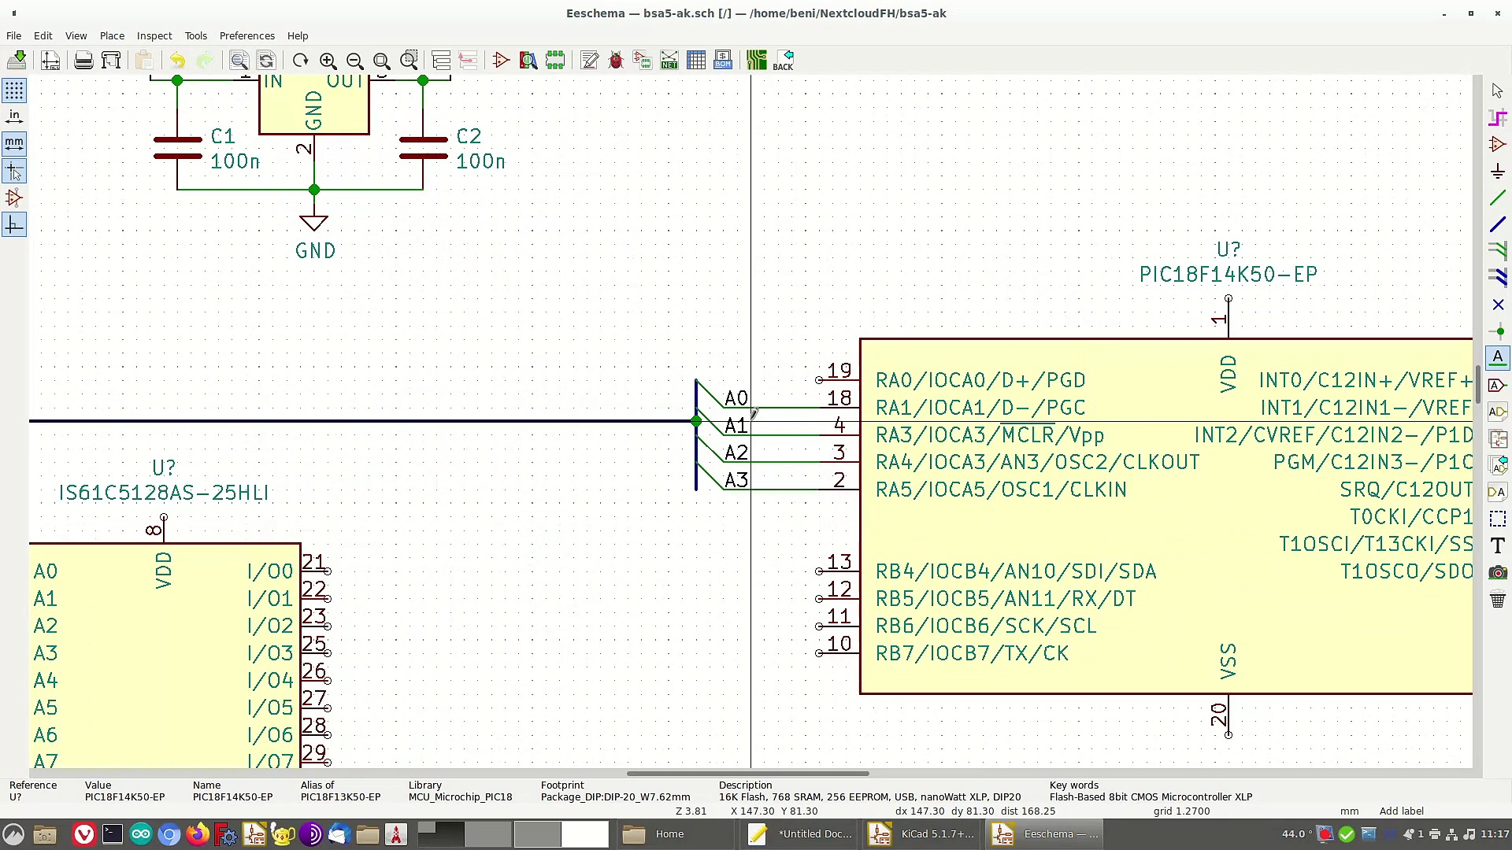Switch units to inches

click(14, 116)
